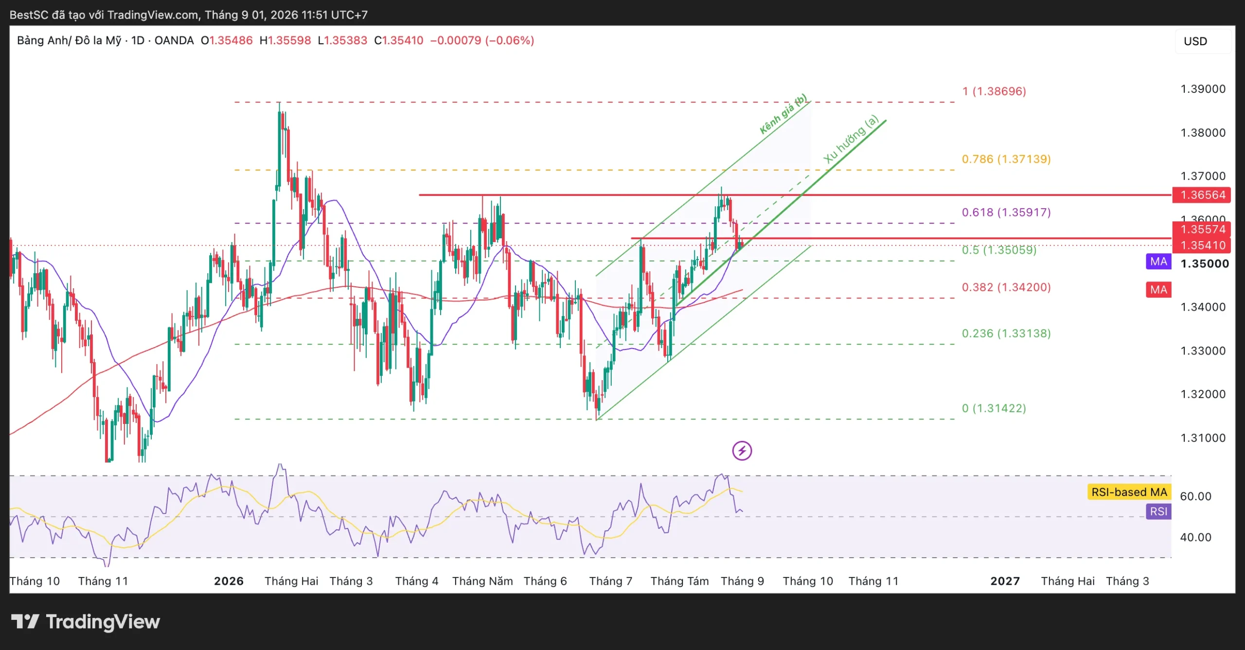
Task: Click the 2026 year time axis marker
Action: point(229,581)
